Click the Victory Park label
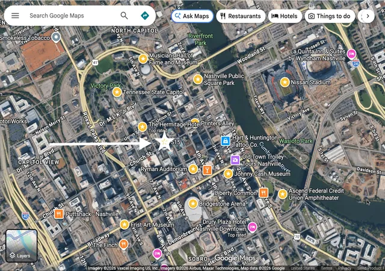The height and width of the screenshot is (271, 385). coord(106,86)
